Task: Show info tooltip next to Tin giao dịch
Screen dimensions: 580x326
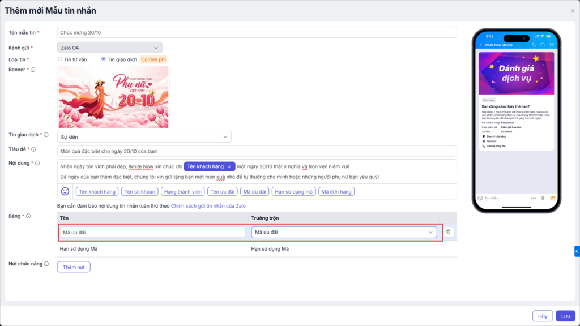Action: (x=46, y=135)
